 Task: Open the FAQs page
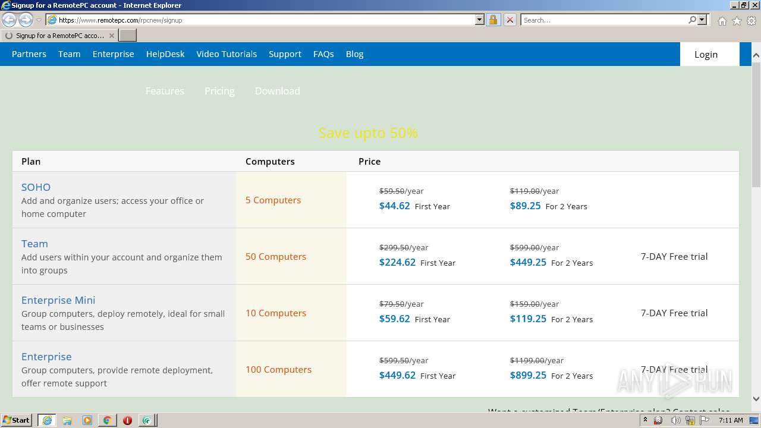click(323, 54)
